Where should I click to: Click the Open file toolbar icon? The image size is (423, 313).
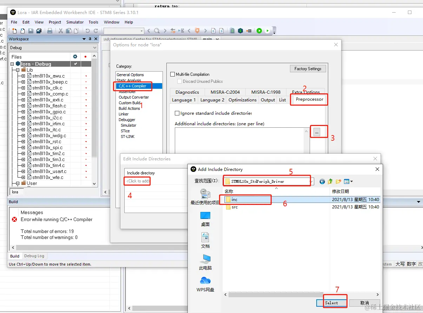[22, 31]
